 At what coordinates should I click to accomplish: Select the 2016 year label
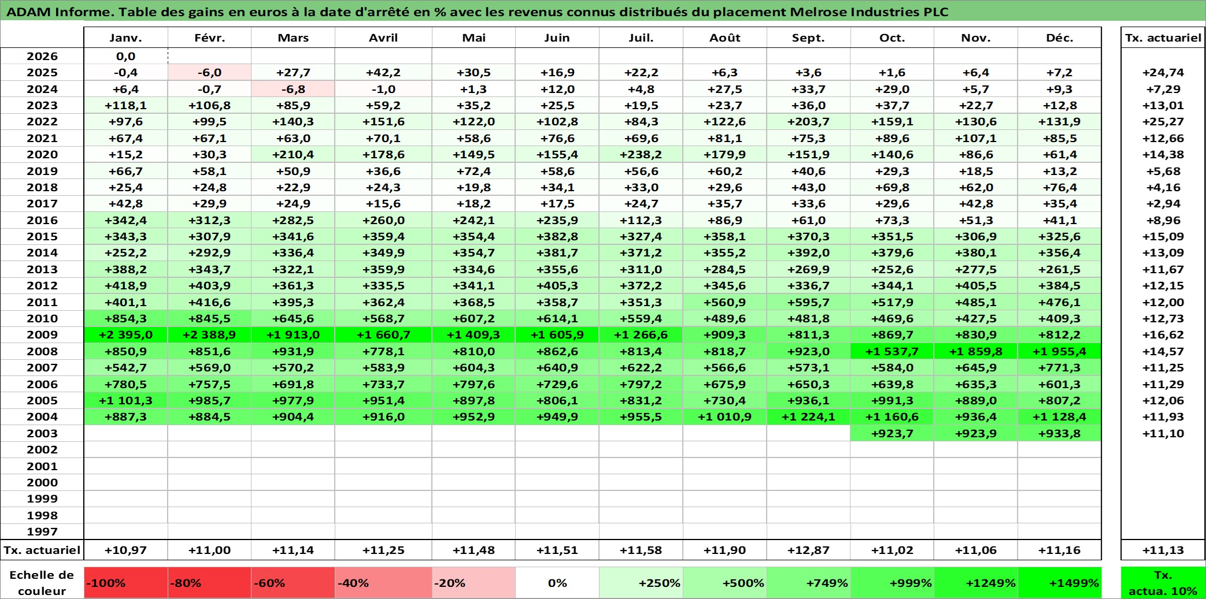[42, 220]
